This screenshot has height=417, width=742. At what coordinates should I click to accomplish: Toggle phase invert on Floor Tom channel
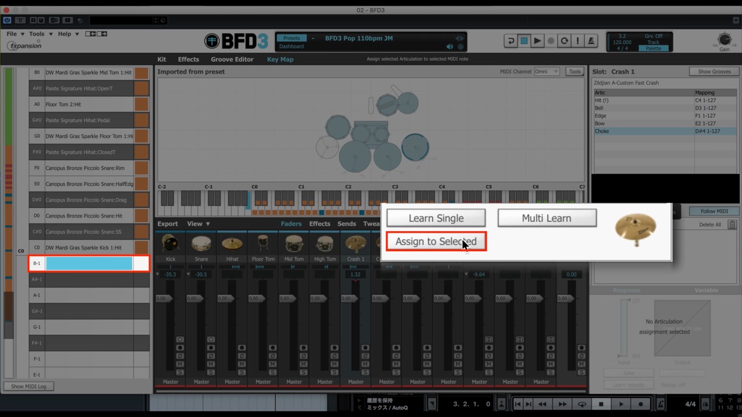(273, 356)
